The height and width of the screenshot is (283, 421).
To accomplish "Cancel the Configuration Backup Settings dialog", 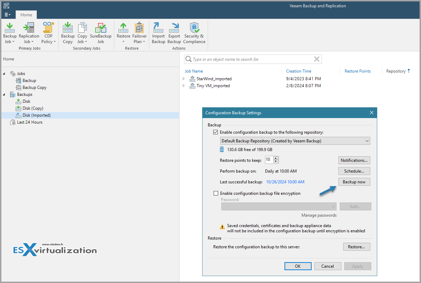I will (x=328, y=266).
